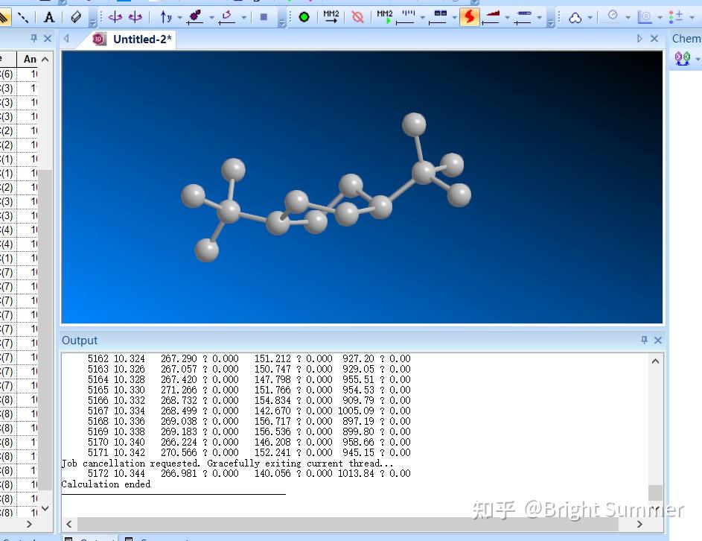Click the red lightning bolt calculation icon
Viewport: 702px width, 541px height.
469,17
